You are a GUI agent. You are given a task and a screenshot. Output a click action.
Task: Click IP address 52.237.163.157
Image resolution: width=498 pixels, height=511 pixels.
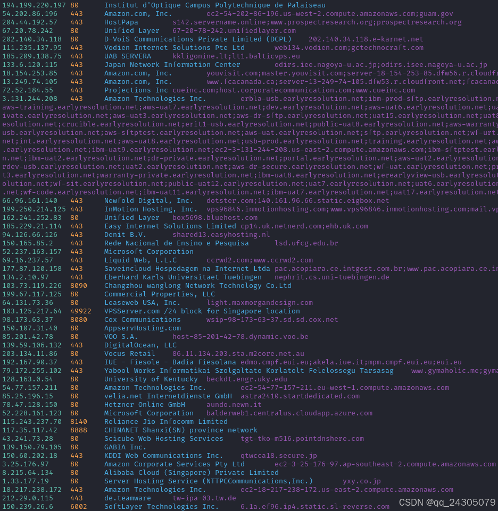point(31,251)
